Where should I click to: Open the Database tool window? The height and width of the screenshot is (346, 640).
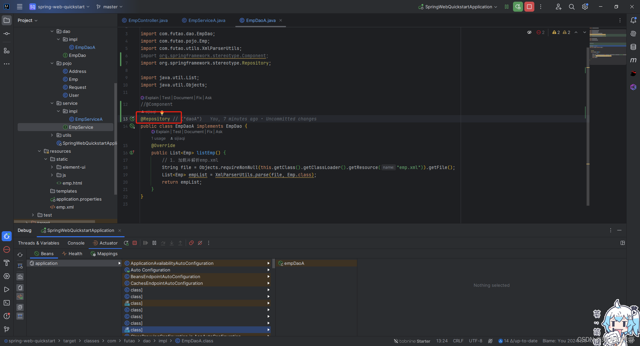[633, 47]
